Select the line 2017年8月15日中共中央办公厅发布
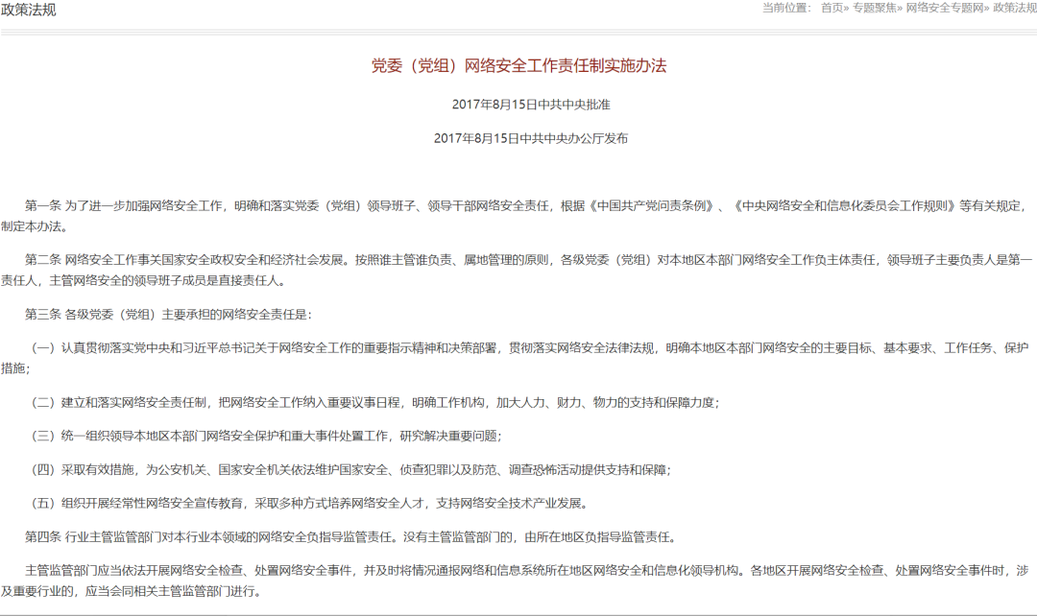 coord(531,138)
